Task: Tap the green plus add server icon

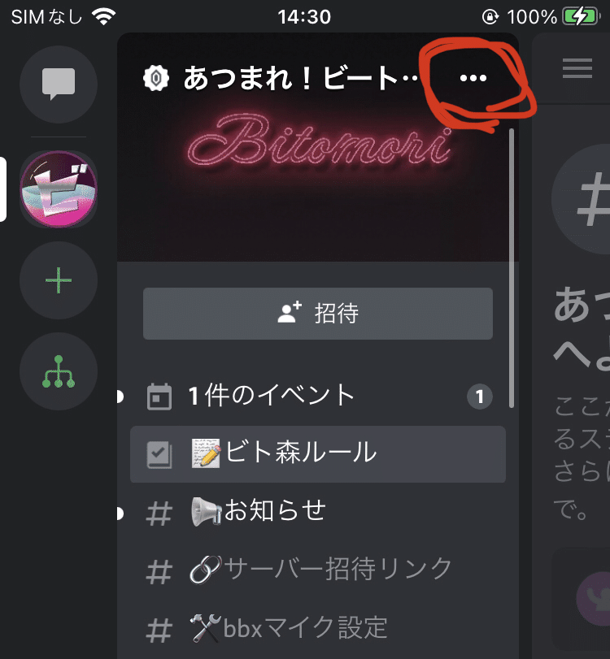Action: click(59, 280)
